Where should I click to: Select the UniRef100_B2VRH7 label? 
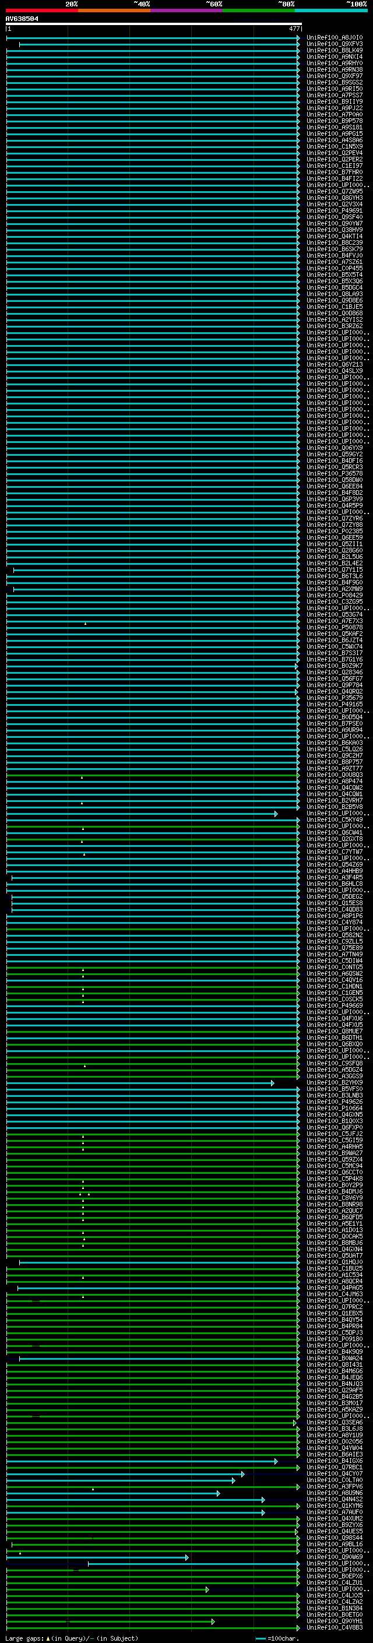pyautogui.click(x=335, y=800)
